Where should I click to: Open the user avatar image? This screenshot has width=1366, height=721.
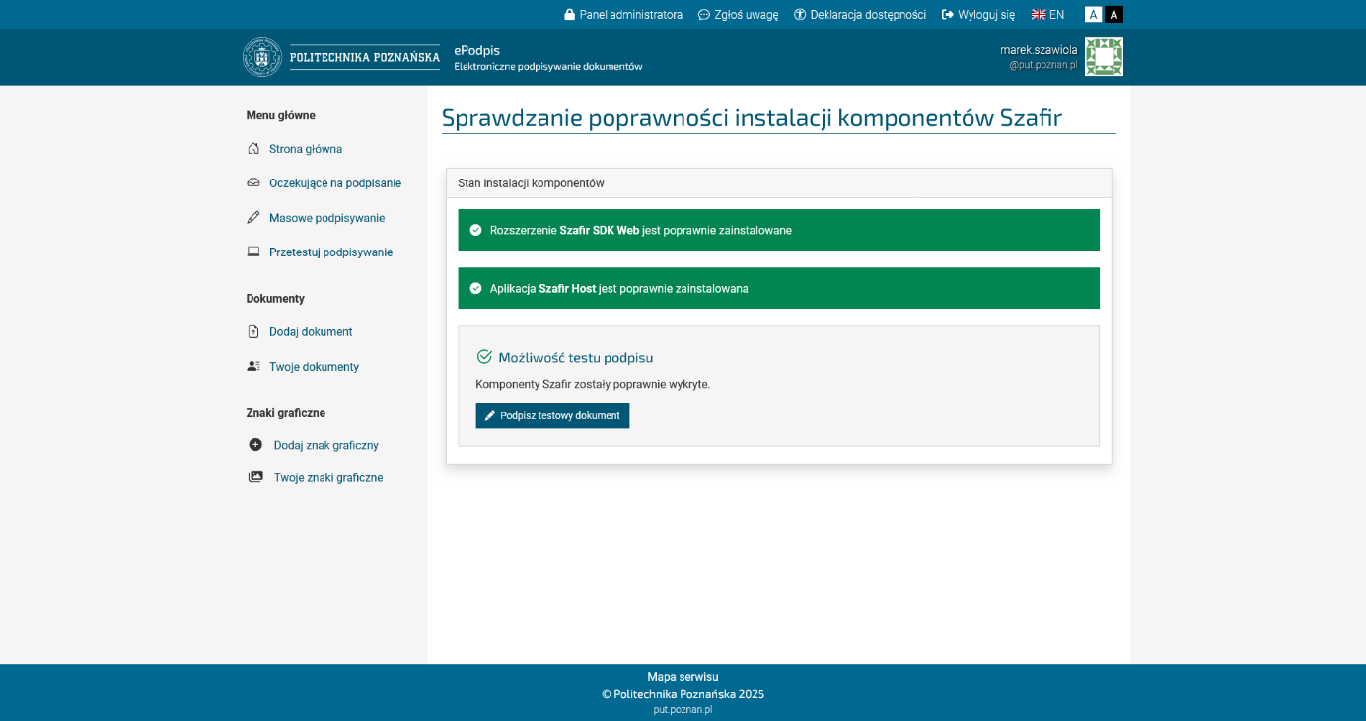point(1104,57)
